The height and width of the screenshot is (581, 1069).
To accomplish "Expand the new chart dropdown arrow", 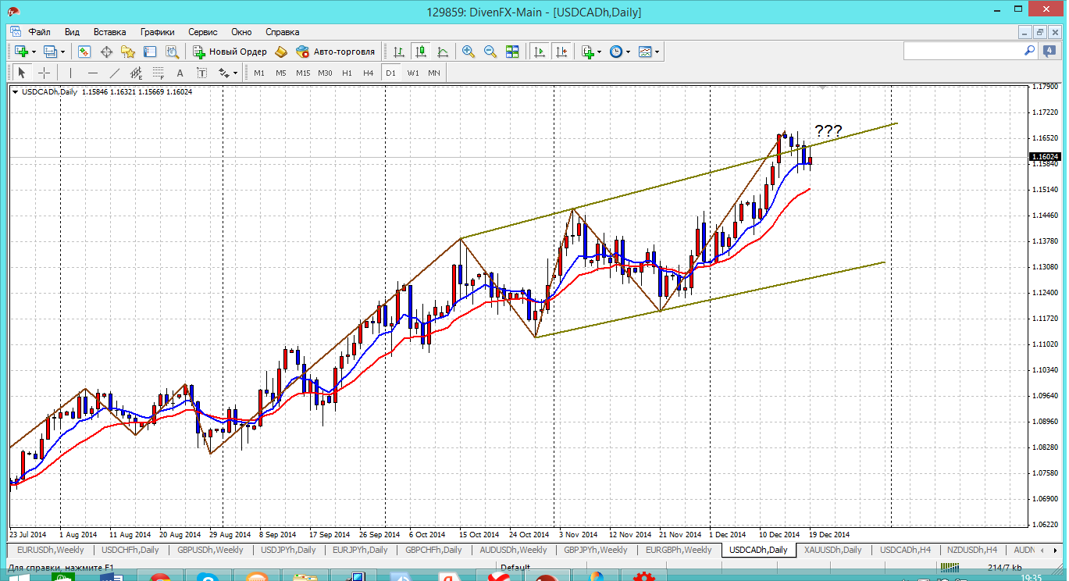I will pyautogui.click(x=33, y=52).
